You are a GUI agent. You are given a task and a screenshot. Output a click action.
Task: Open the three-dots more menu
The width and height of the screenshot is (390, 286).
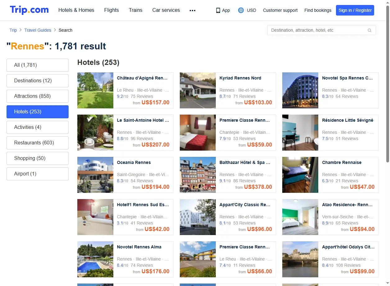[193, 10]
